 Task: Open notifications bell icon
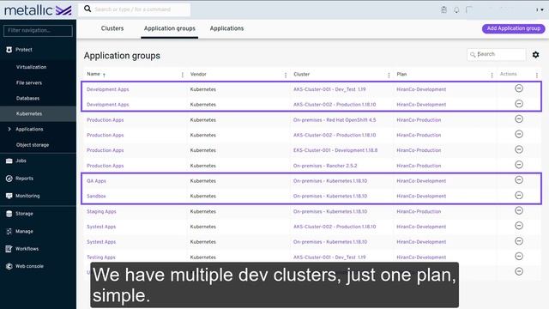[x=456, y=9]
